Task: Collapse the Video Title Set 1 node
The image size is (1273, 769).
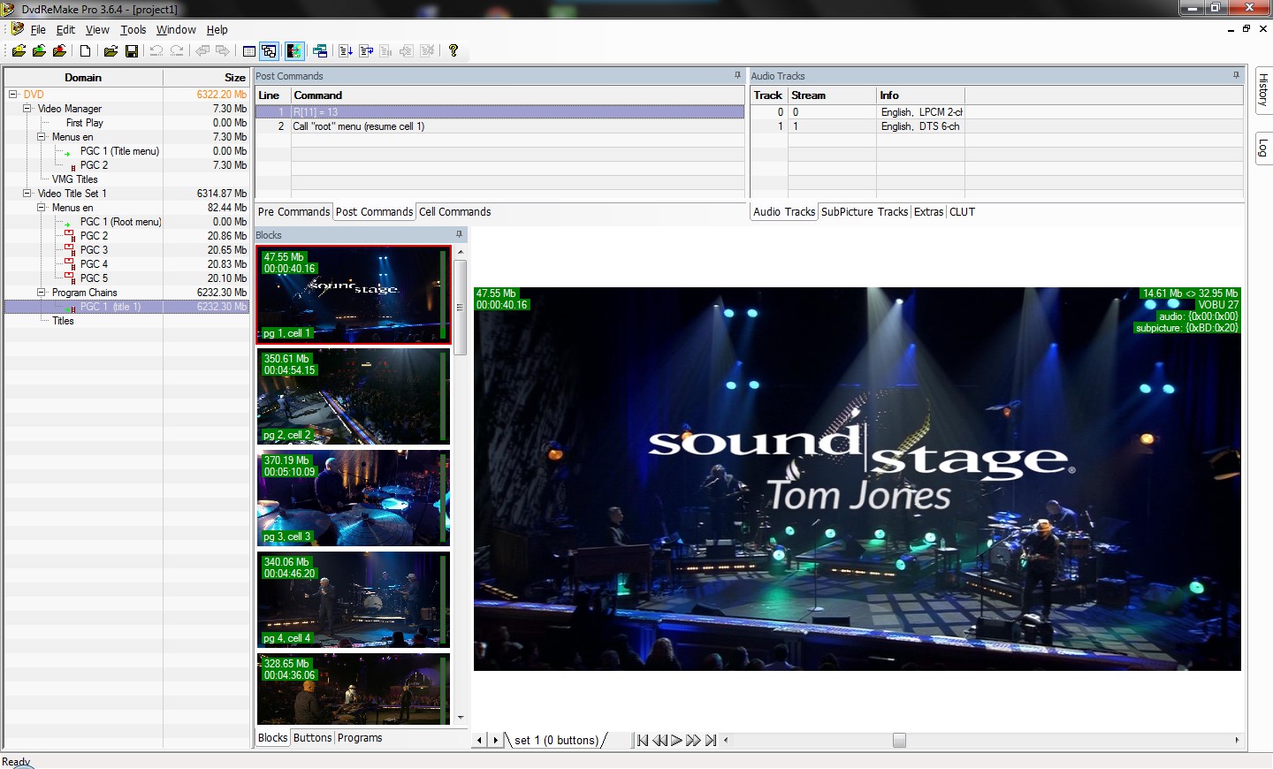Action: (27, 194)
